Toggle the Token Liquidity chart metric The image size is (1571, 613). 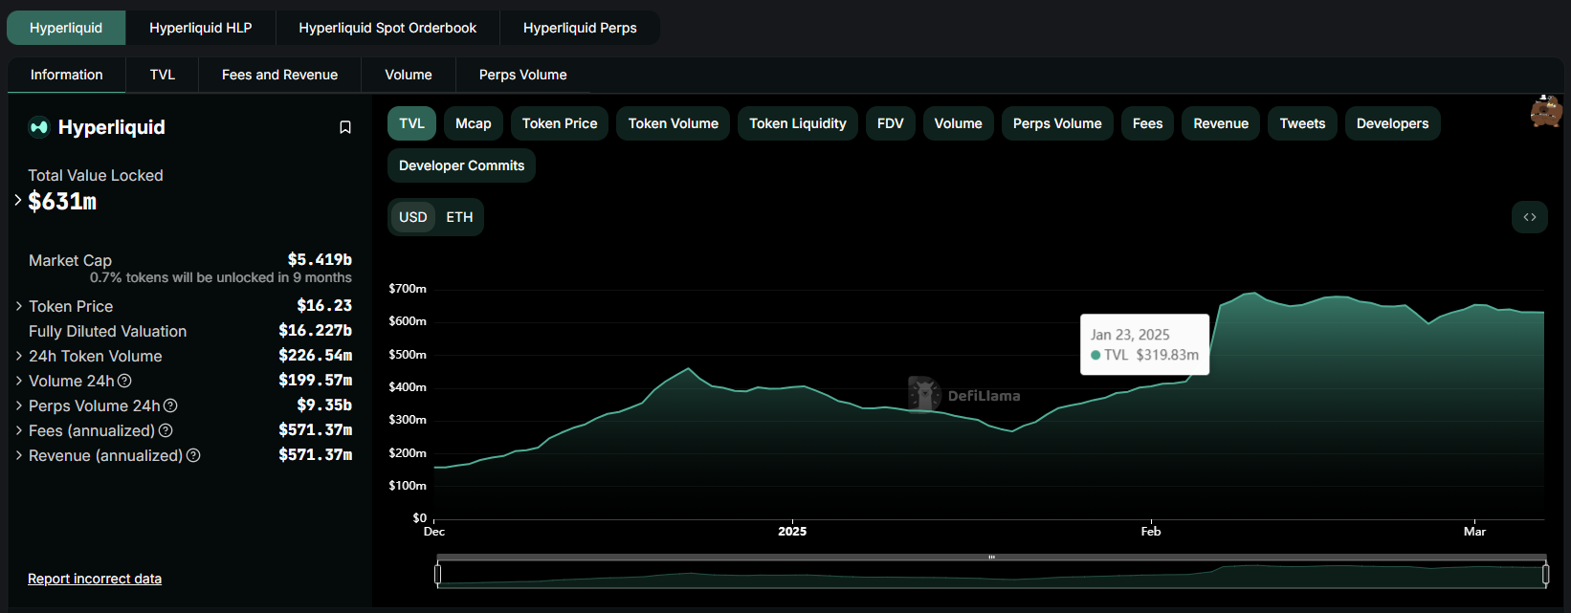(x=798, y=123)
